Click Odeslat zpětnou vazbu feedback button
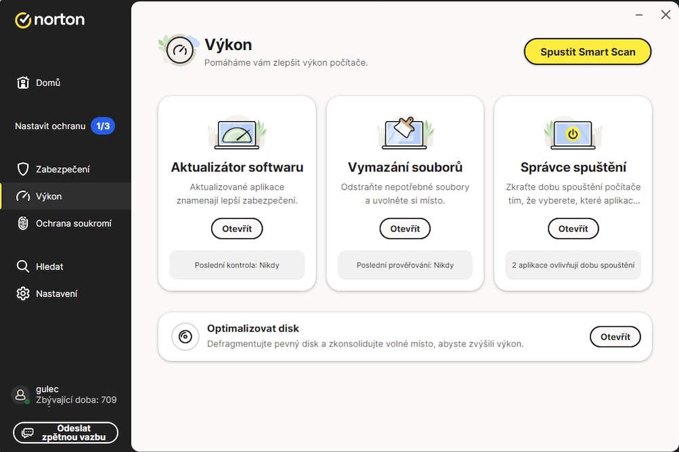 [65, 432]
